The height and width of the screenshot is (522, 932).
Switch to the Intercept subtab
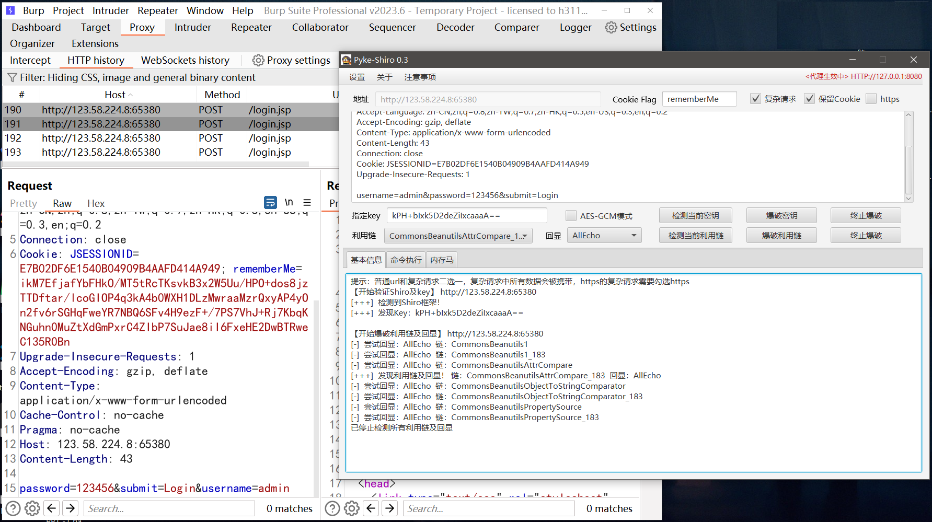[x=30, y=61]
